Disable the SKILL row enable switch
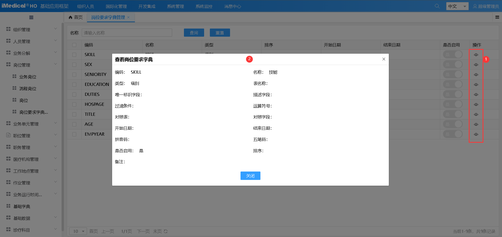This screenshot has width=502, height=237. (x=453, y=54)
